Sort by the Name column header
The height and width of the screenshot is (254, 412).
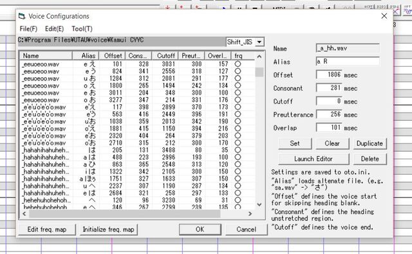click(x=46, y=56)
